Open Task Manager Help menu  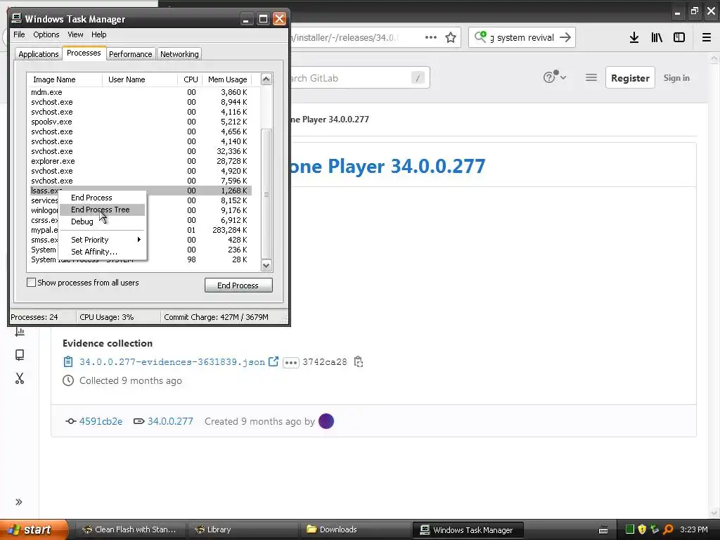point(98,34)
